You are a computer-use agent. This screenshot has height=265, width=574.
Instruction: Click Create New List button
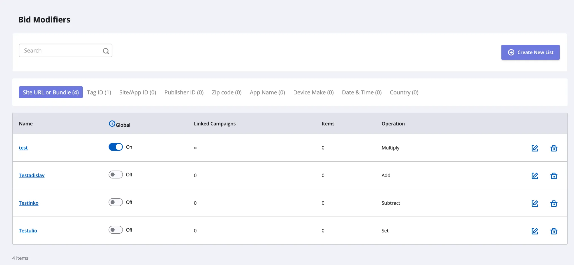coord(530,52)
